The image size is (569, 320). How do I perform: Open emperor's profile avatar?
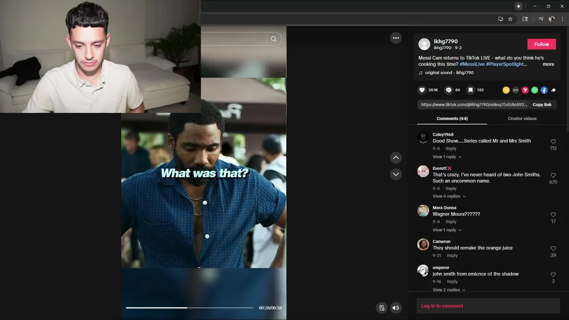point(423,271)
